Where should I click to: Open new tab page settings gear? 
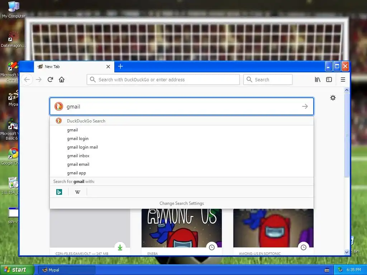[333, 98]
